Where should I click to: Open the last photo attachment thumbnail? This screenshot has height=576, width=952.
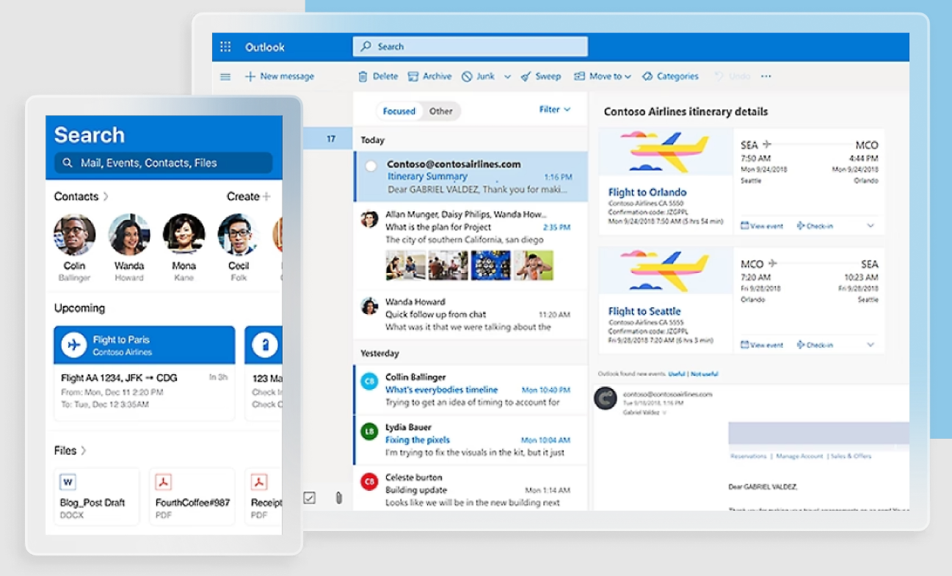click(534, 266)
